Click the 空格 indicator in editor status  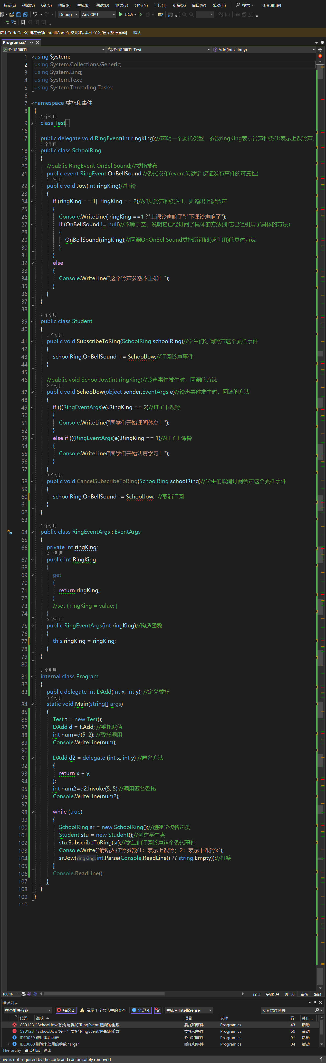304,994
